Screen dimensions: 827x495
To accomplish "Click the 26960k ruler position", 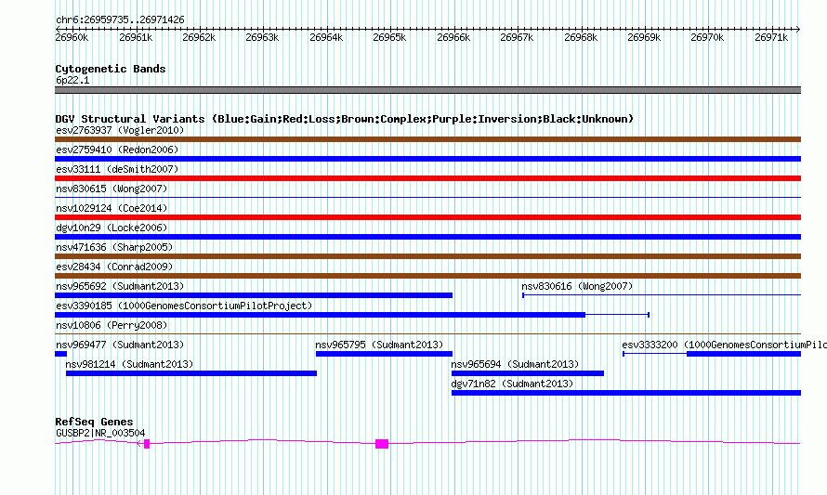I will [72, 37].
